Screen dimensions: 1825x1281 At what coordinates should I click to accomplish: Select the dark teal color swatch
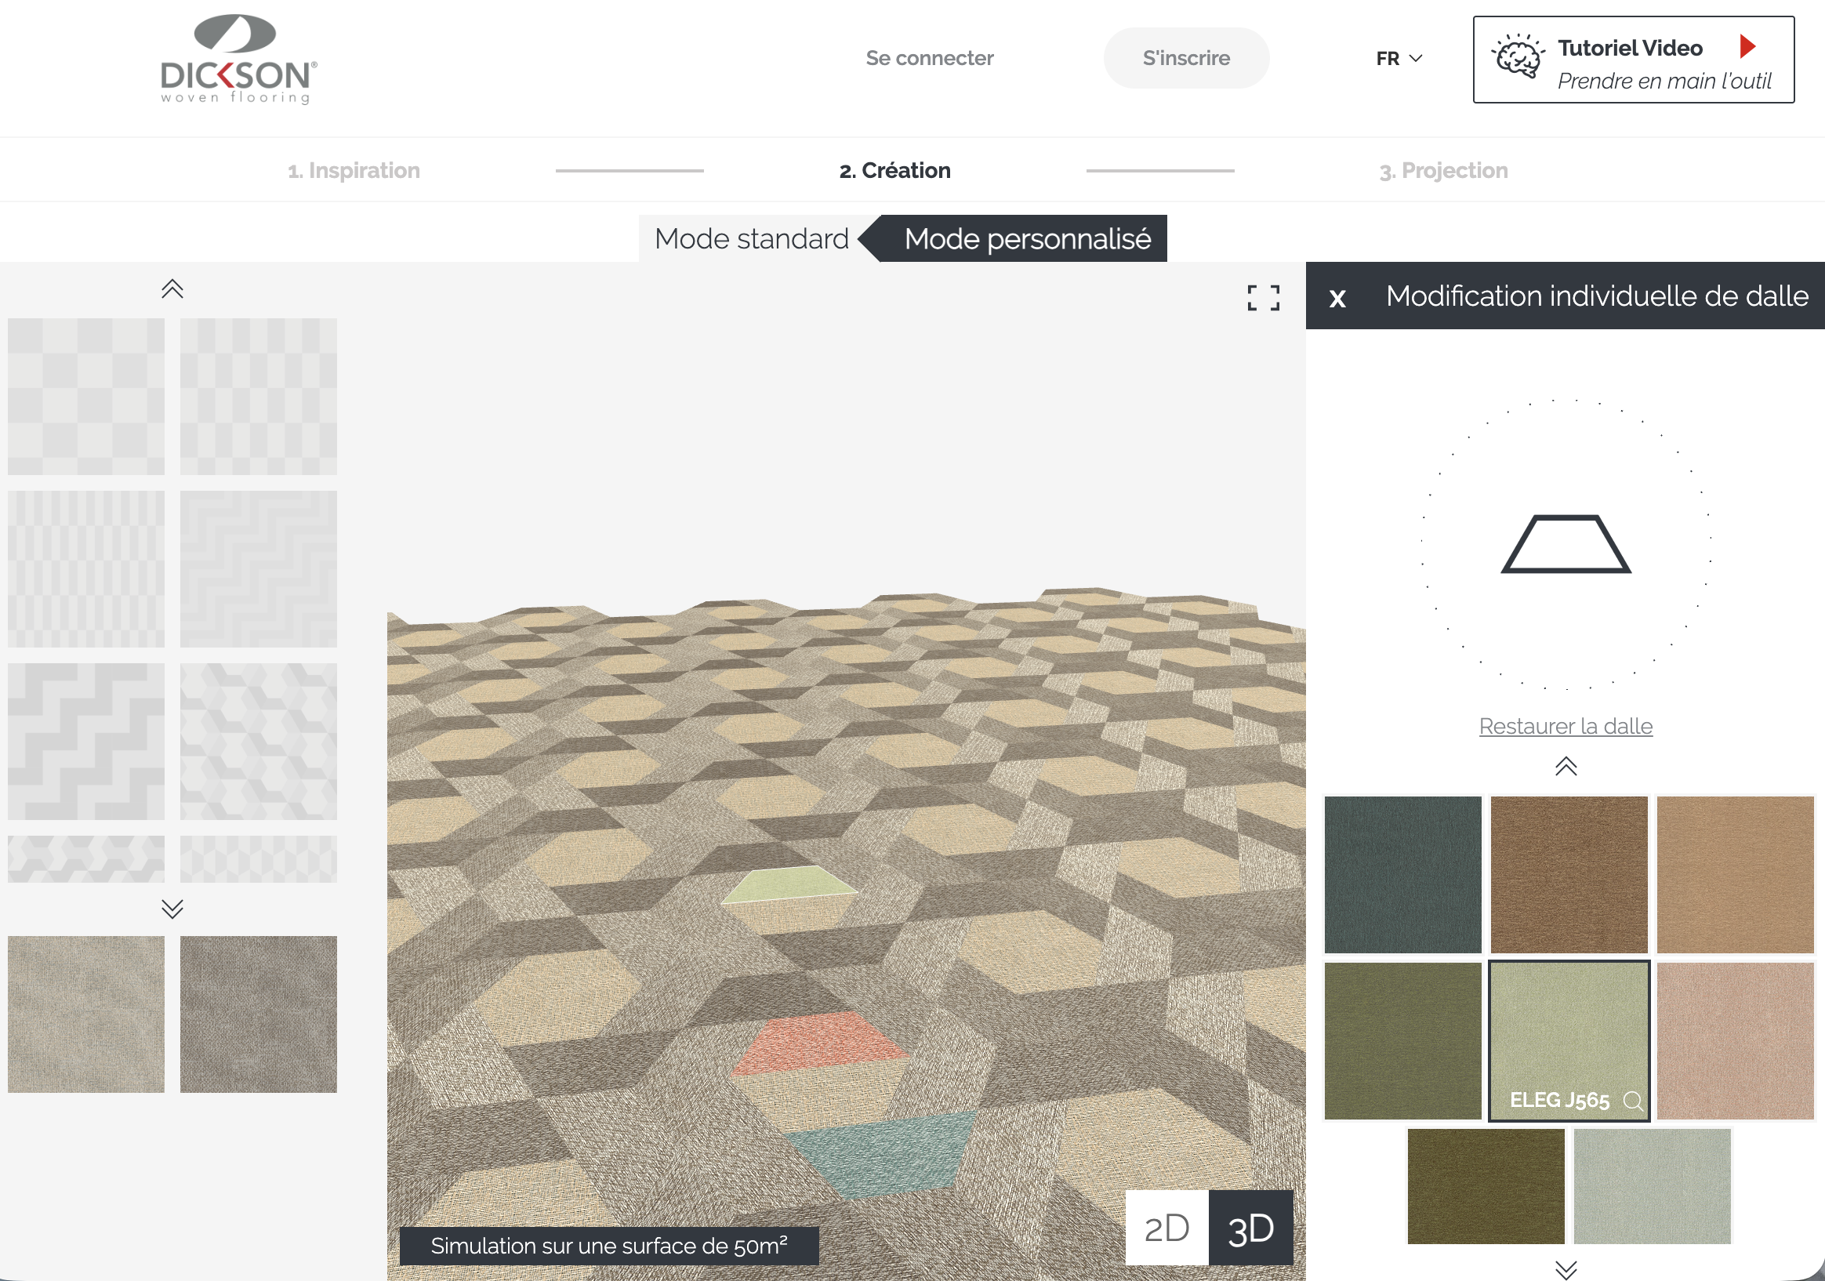[x=1402, y=876]
